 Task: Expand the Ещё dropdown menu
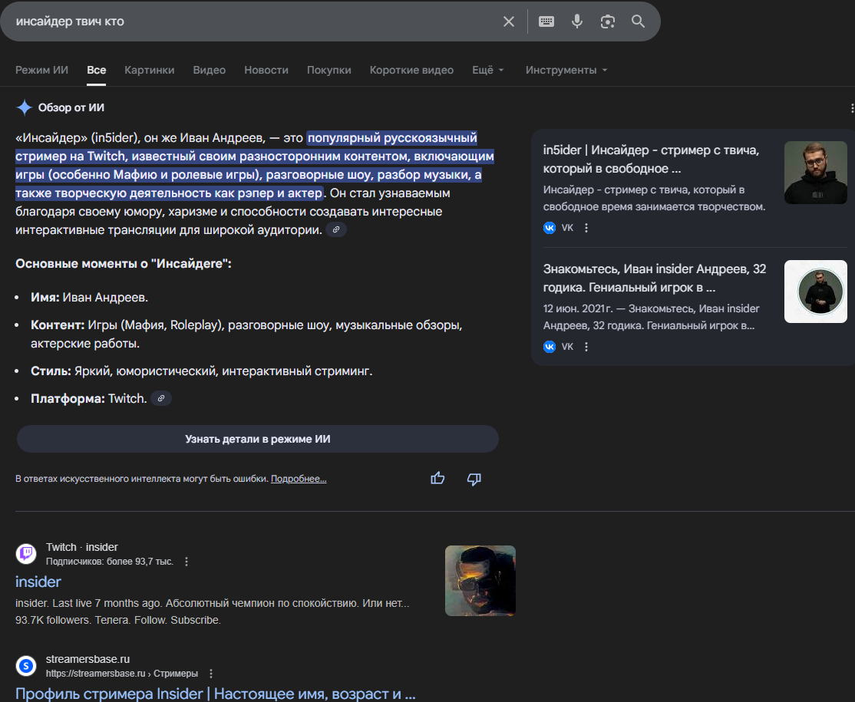click(487, 70)
